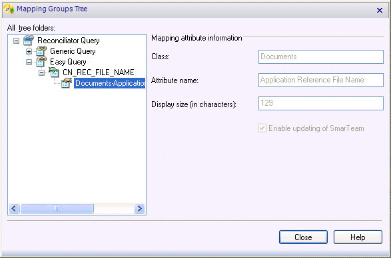Select the Reconciliator Query tree label
391x258 pixels.
69,41
